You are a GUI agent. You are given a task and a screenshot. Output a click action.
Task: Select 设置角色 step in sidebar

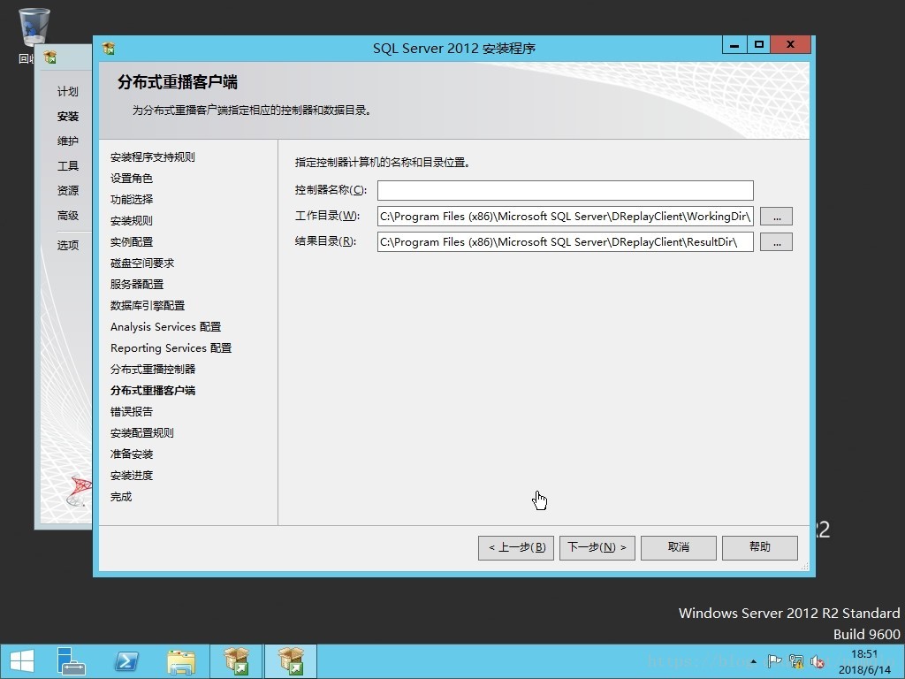(x=131, y=179)
